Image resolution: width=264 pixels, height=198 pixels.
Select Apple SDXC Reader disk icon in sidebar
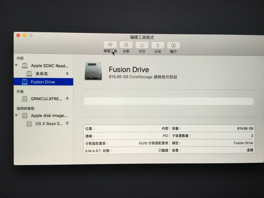click(x=25, y=66)
